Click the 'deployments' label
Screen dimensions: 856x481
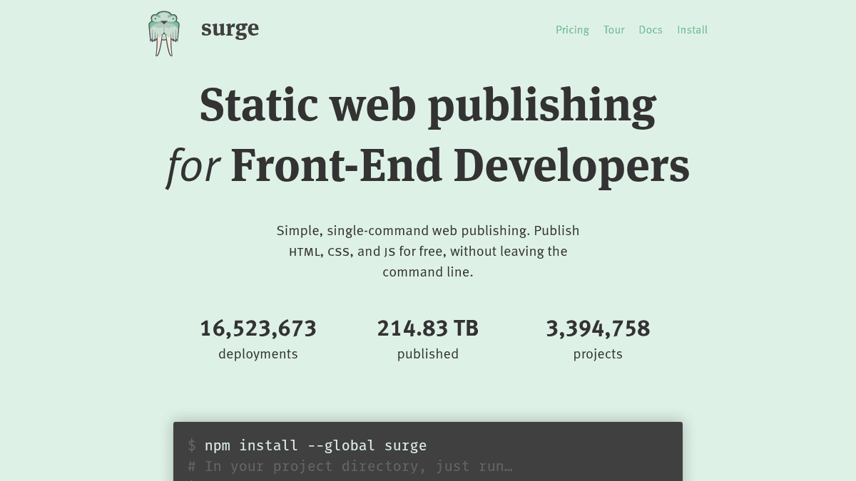click(x=258, y=354)
